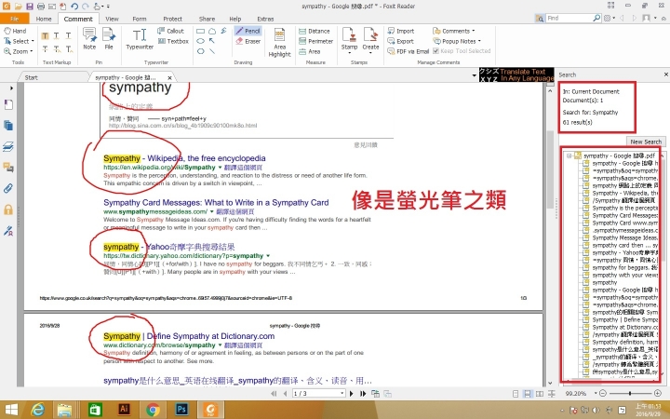Choose the Area measure tool
Screen dimensions: 670x419
[x=309, y=51]
